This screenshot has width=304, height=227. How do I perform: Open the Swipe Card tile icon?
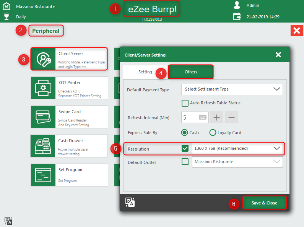[x=43, y=117]
